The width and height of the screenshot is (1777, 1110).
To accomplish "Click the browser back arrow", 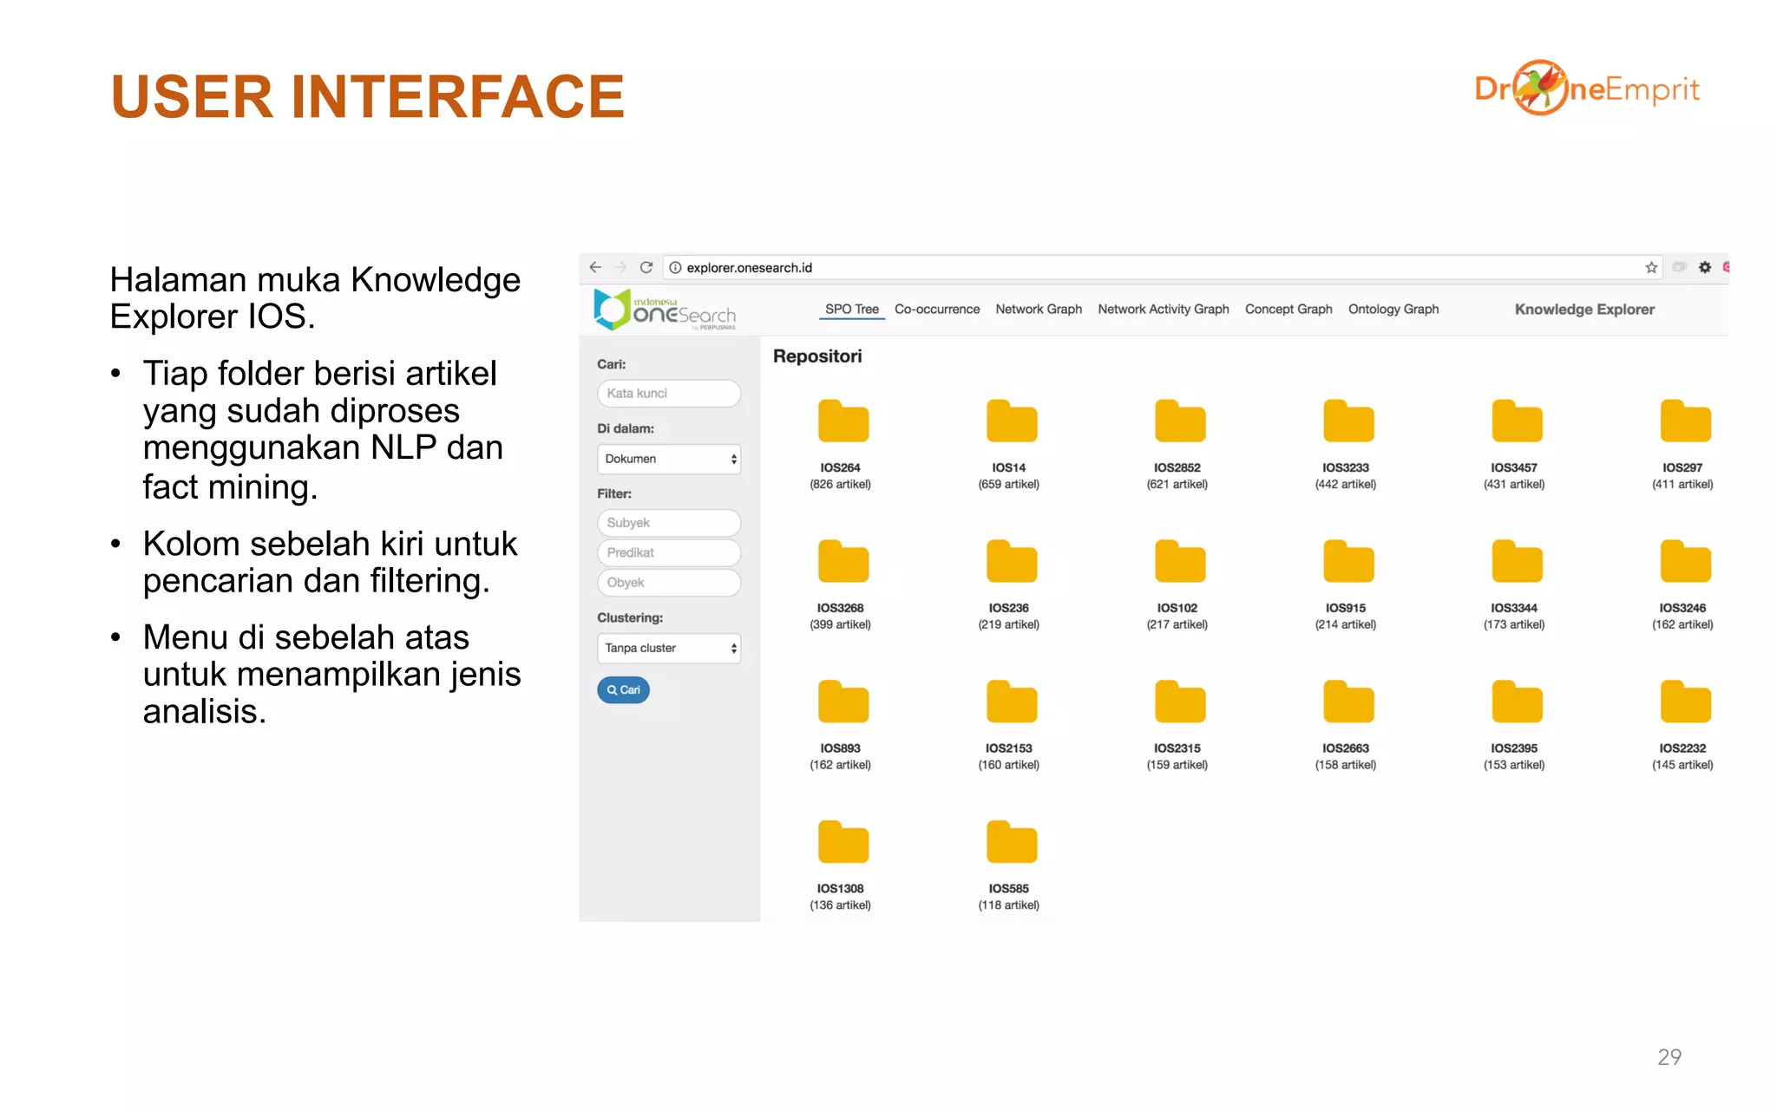I will pos(594,267).
